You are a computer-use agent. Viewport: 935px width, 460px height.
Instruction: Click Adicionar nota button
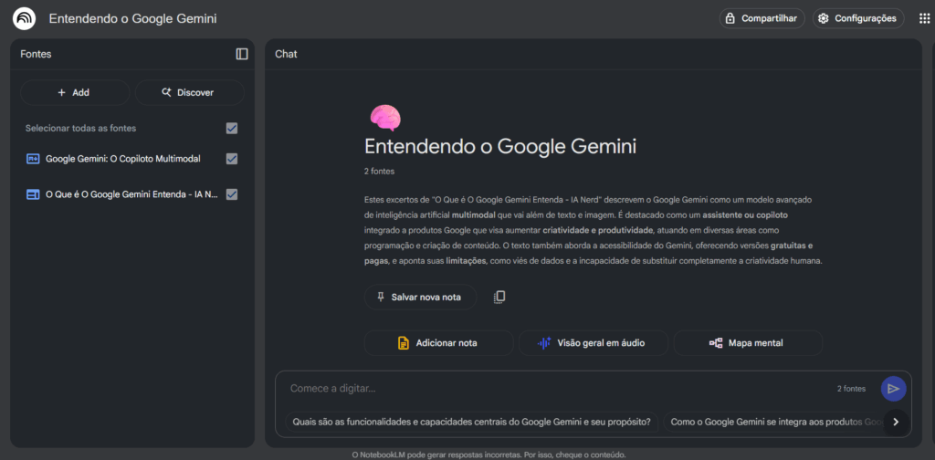coord(438,342)
